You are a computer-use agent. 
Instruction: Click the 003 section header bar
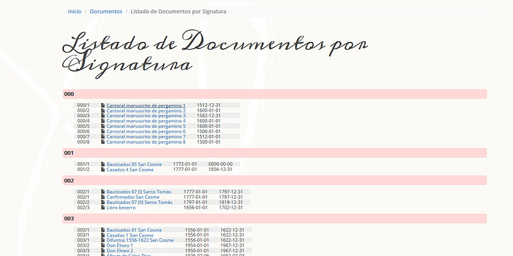274,219
